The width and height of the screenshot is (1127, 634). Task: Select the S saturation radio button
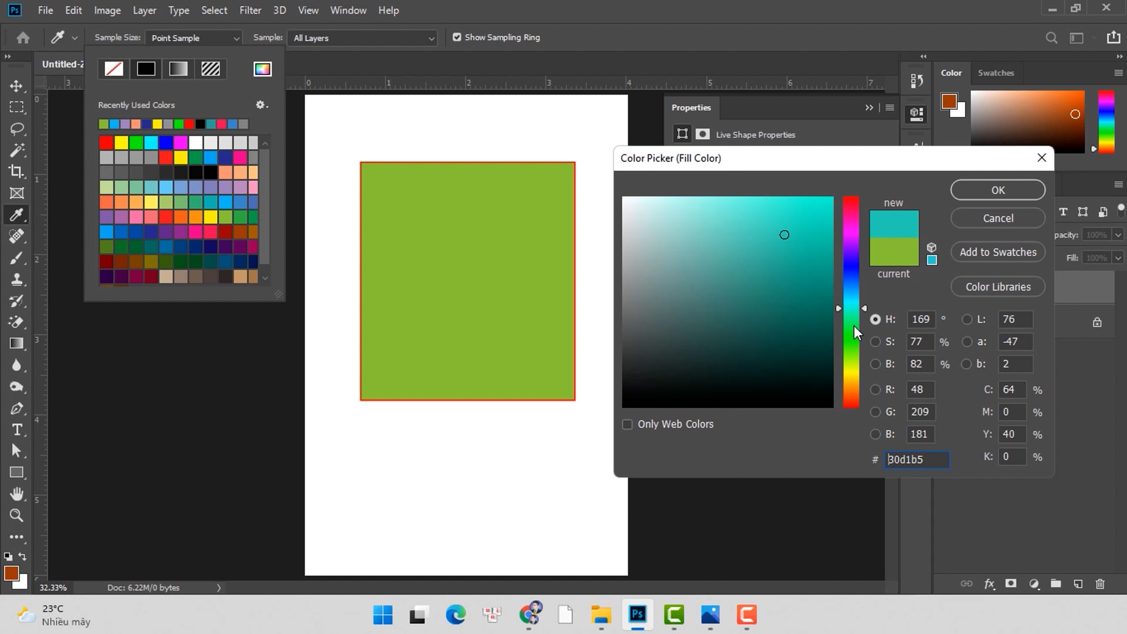(875, 342)
